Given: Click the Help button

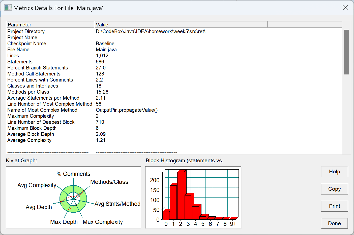Looking at the screenshot, I should pyautogui.click(x=334, y=172).
